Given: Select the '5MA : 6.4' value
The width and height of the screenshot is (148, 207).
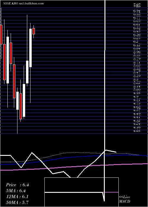Looking at the screenshot, I should coord(16,191).
